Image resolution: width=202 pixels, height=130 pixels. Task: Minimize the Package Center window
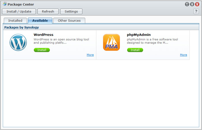click(187, 4)
